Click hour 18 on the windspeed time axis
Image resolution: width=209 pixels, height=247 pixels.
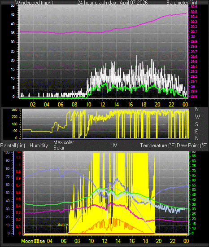point(144,105)
